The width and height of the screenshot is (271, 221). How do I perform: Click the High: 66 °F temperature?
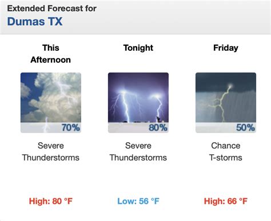click(x=226, y=201)
